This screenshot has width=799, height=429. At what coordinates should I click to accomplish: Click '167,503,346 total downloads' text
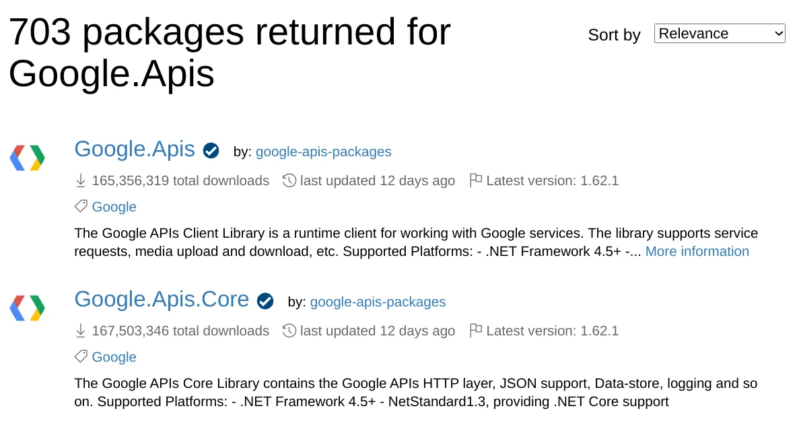pos(180,331)
